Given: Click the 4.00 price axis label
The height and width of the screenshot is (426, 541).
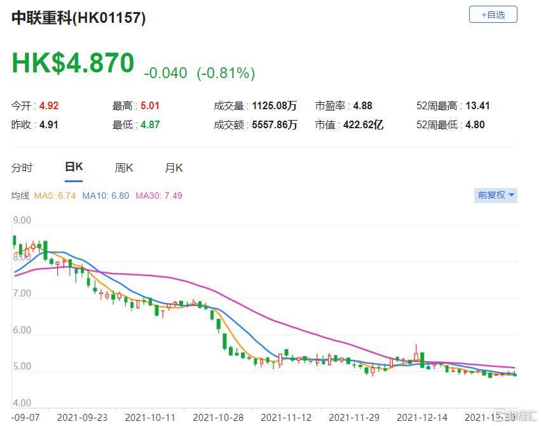Looking at the screenshot, I should pyautogui.click(x=22, y=403).
